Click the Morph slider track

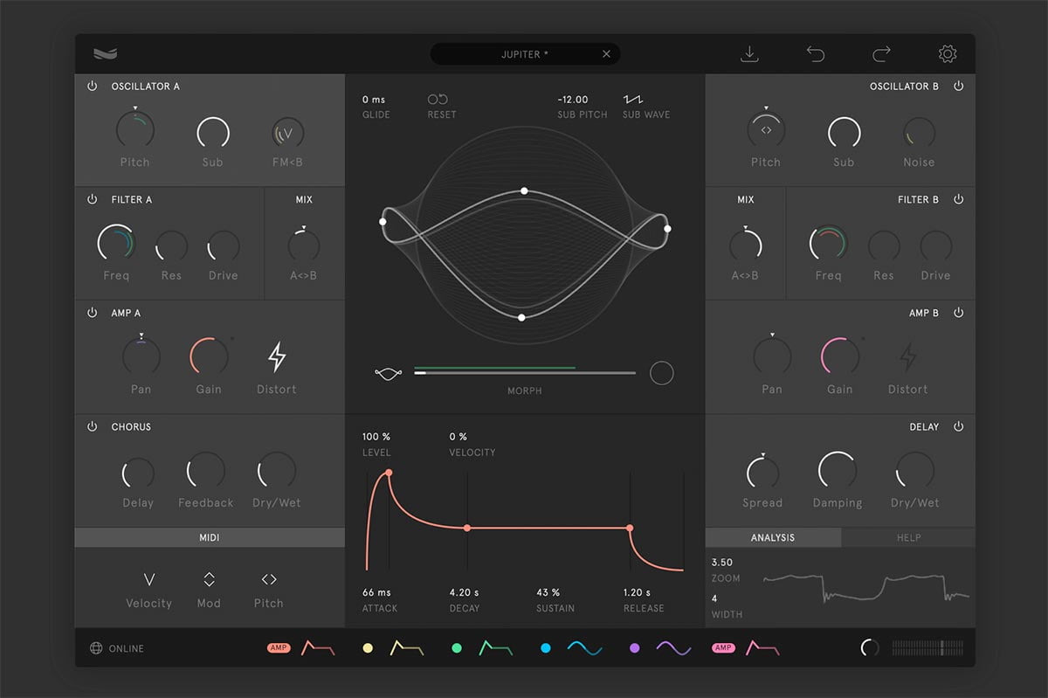point(525,373)
